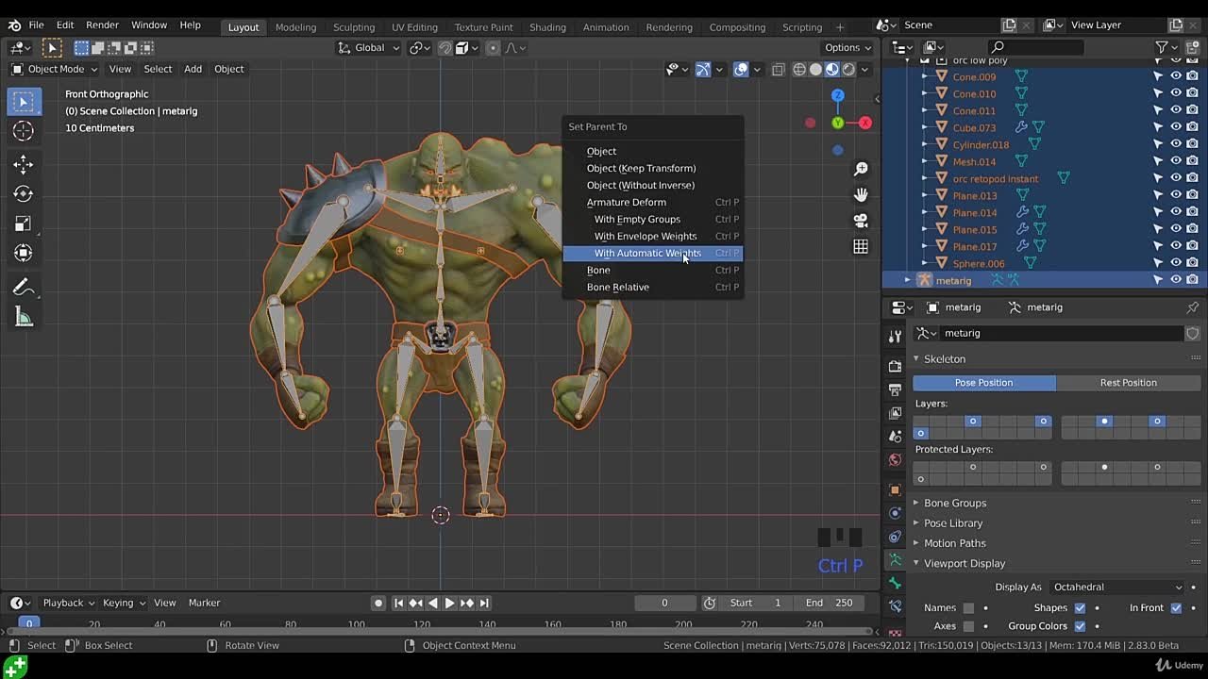Open the Output properties tab icon
The height and width of the screenshot is (679, 1208).
(x=895, y=389)
